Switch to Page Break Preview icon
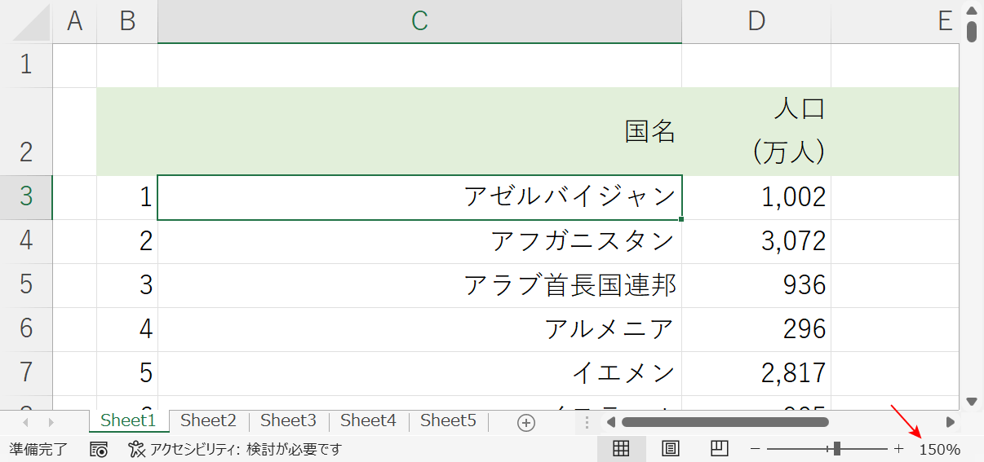Viewport: 984px width, 462px height. click(718, 448)
